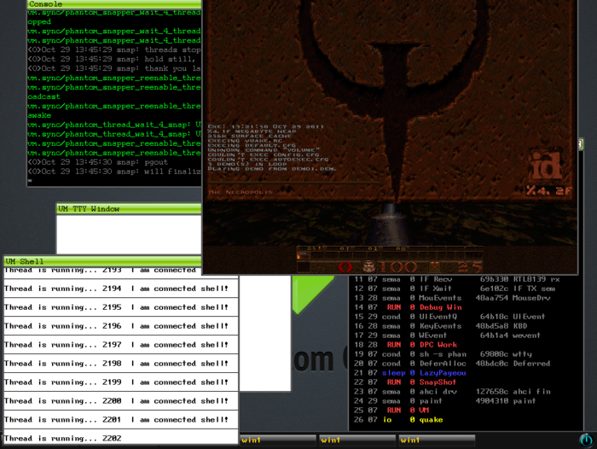Focus the VM Shell window title bar
Image resolution: width=597 pixels, height=449 pixels.
[x=102, y=261]
